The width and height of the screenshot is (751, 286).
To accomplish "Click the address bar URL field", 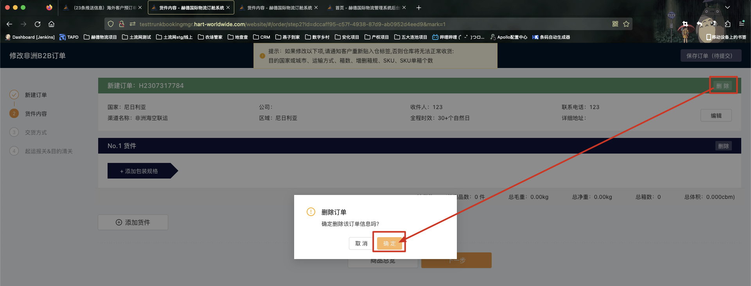I will (x=352, y=24).
